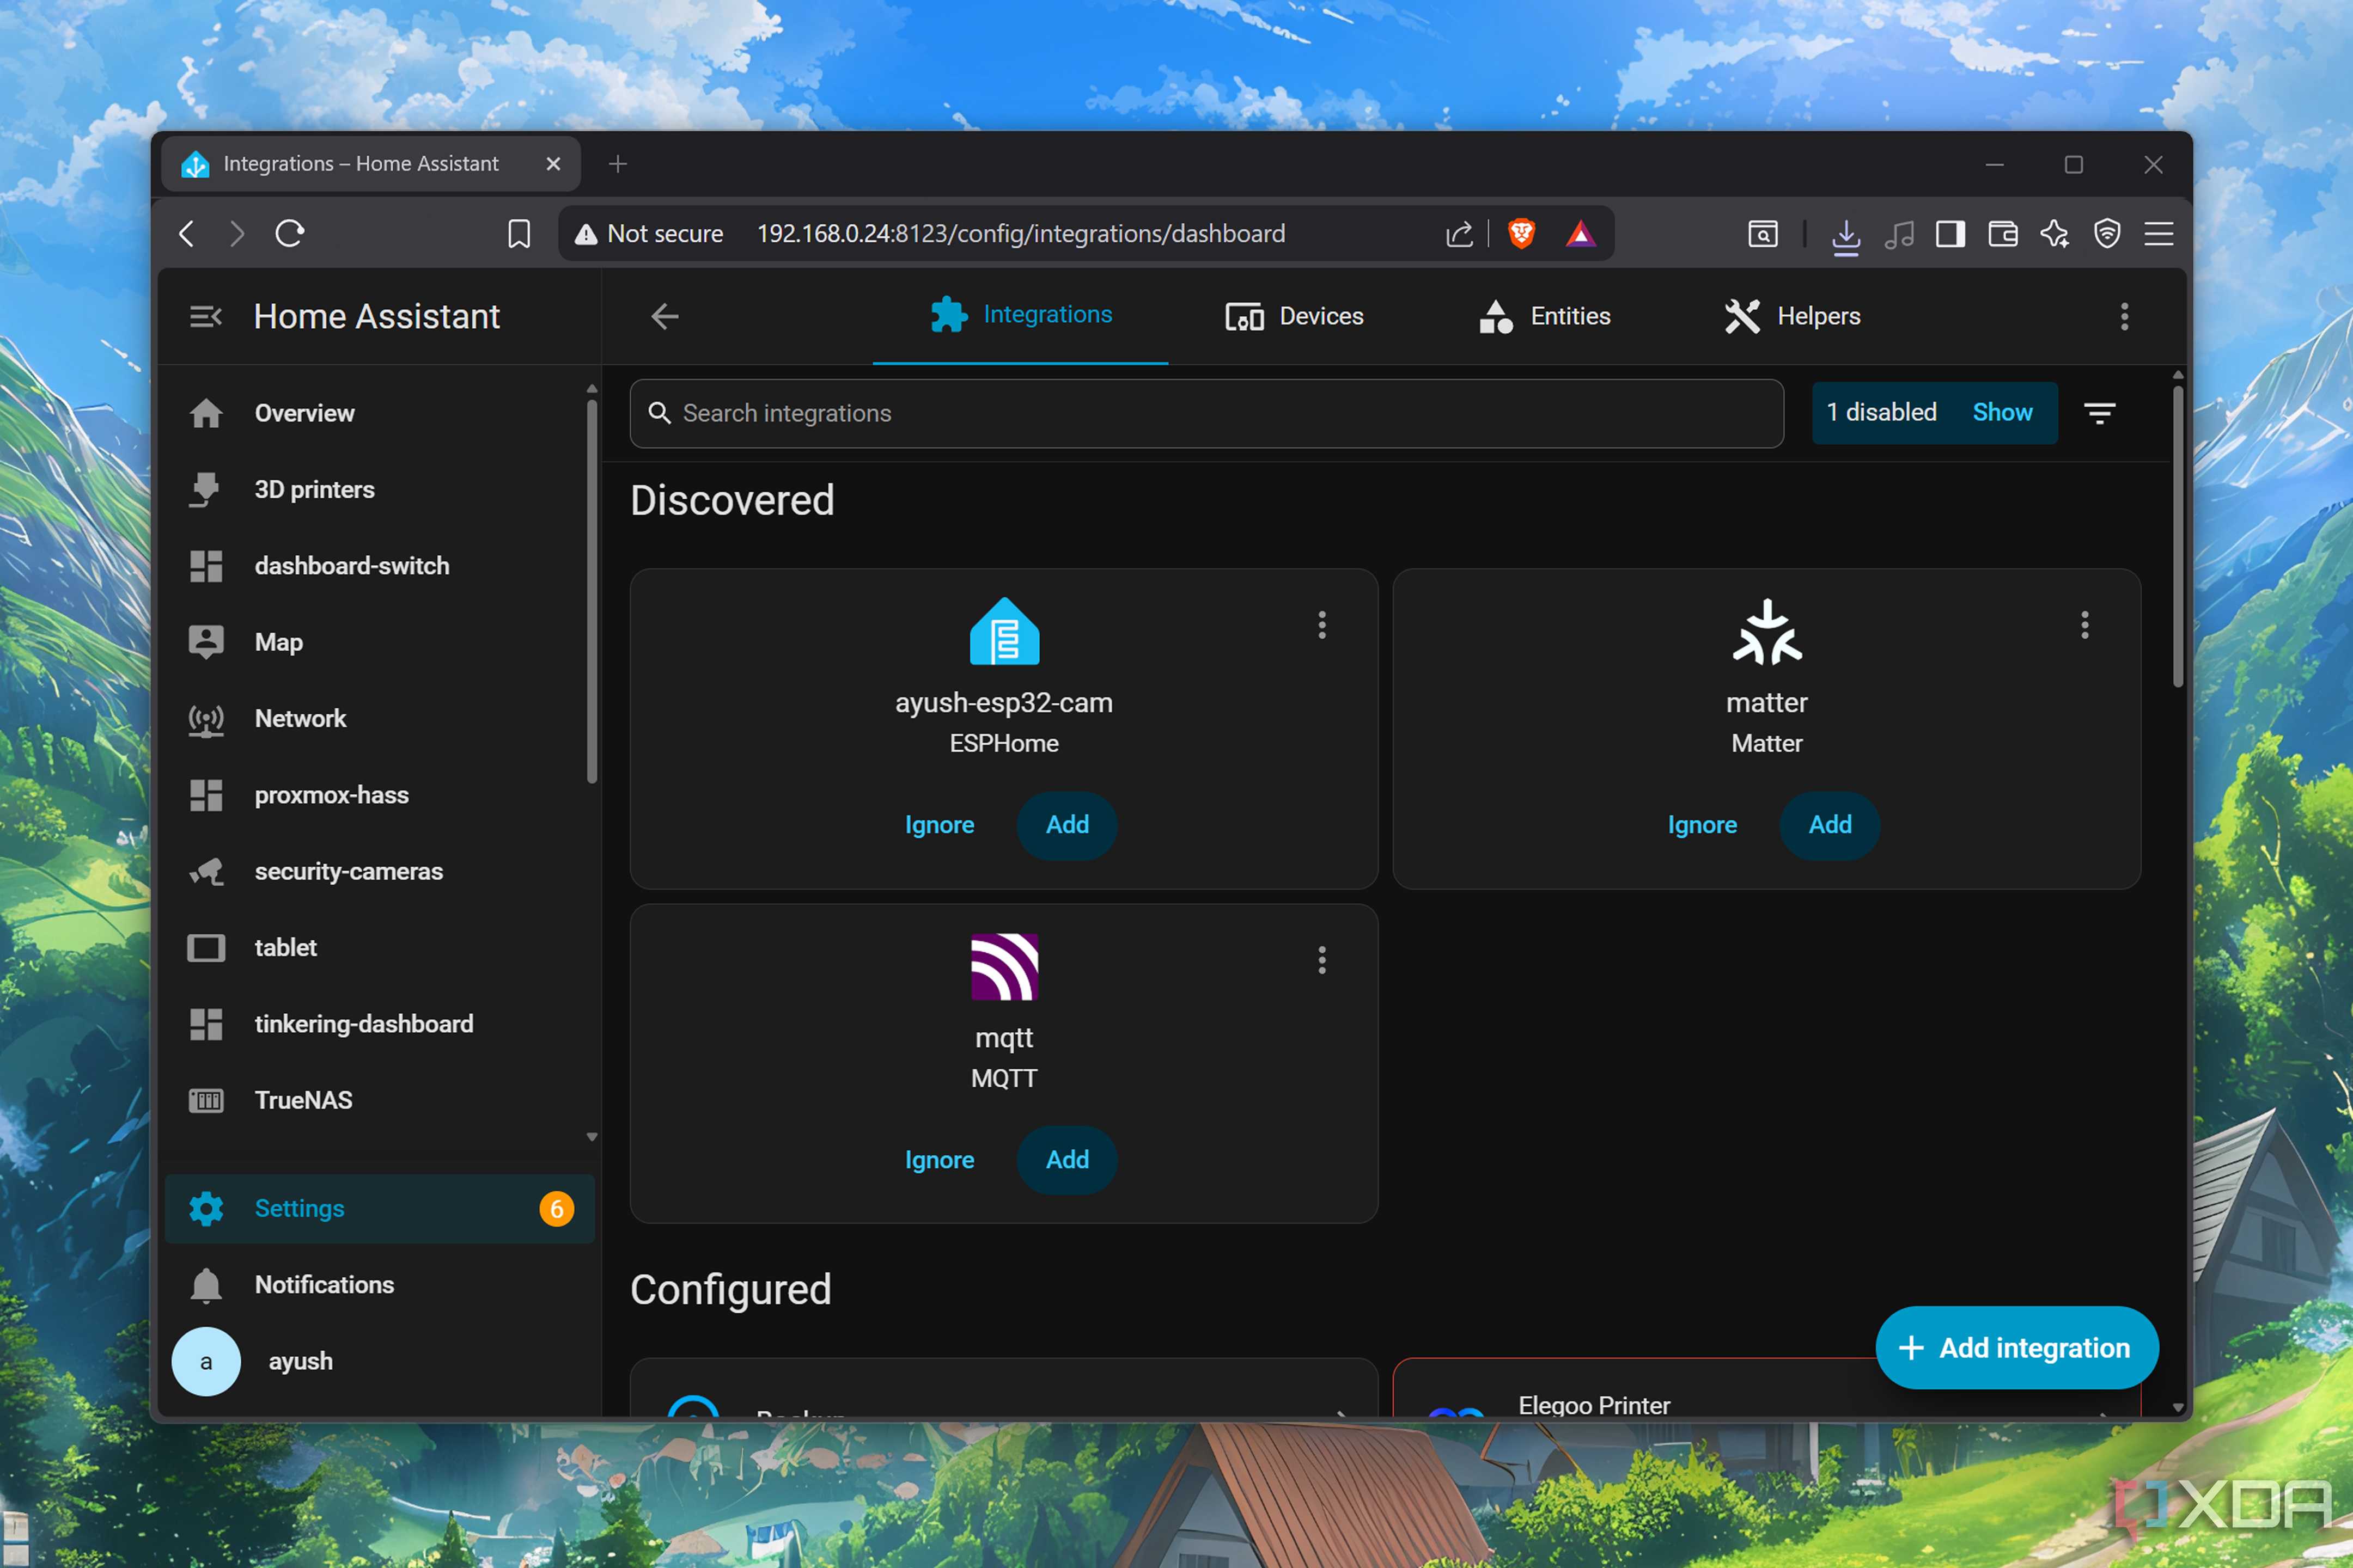Go back using the Integrations page back arrow
Screen dimensions: 2353x1568
click(x=665, y=317)
